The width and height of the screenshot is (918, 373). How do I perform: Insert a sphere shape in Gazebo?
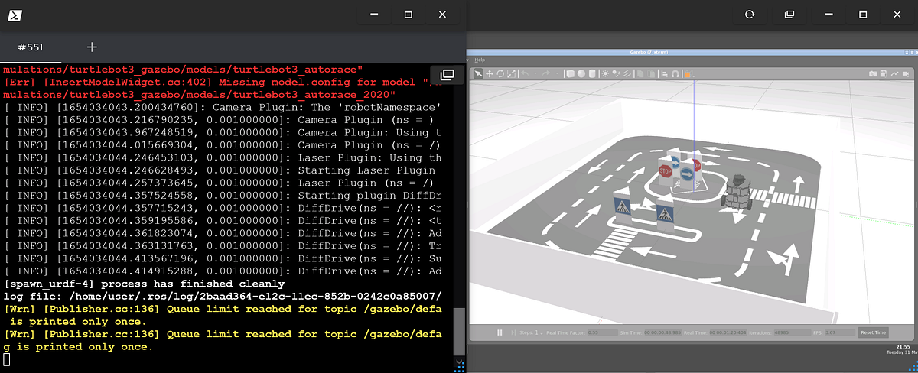(581, 73)
